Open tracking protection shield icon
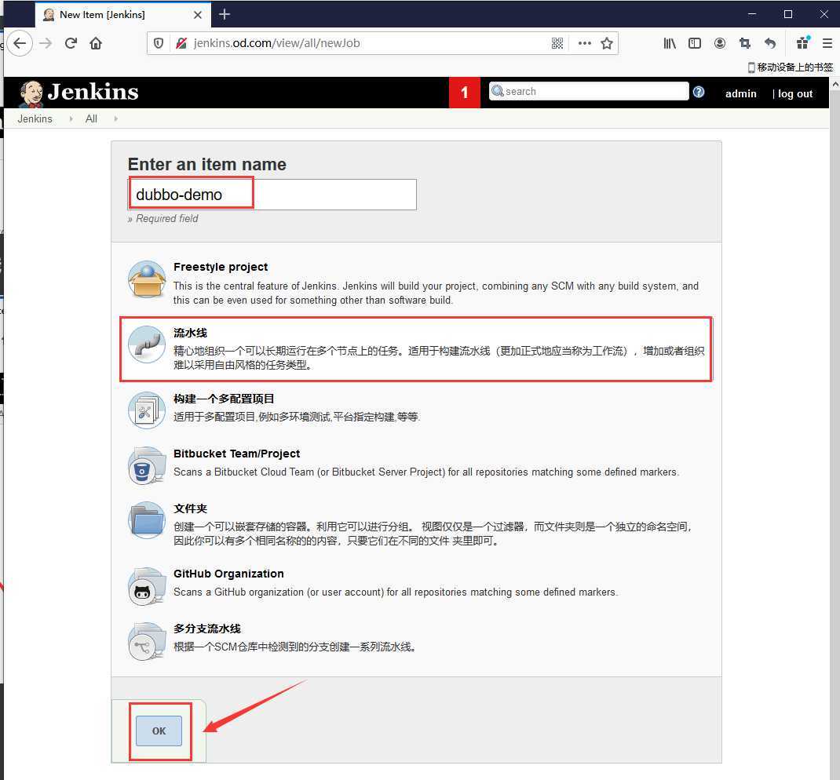840x780 pixels. [x=159, y=43]
